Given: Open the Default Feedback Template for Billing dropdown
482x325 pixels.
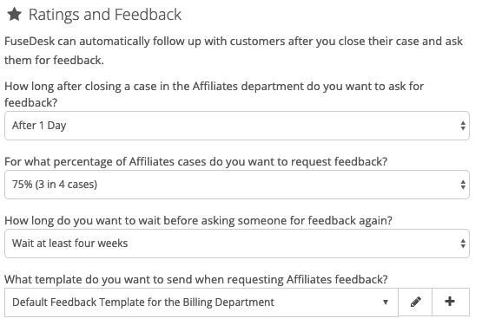Looking at the screenshot, I should (201, 302).
